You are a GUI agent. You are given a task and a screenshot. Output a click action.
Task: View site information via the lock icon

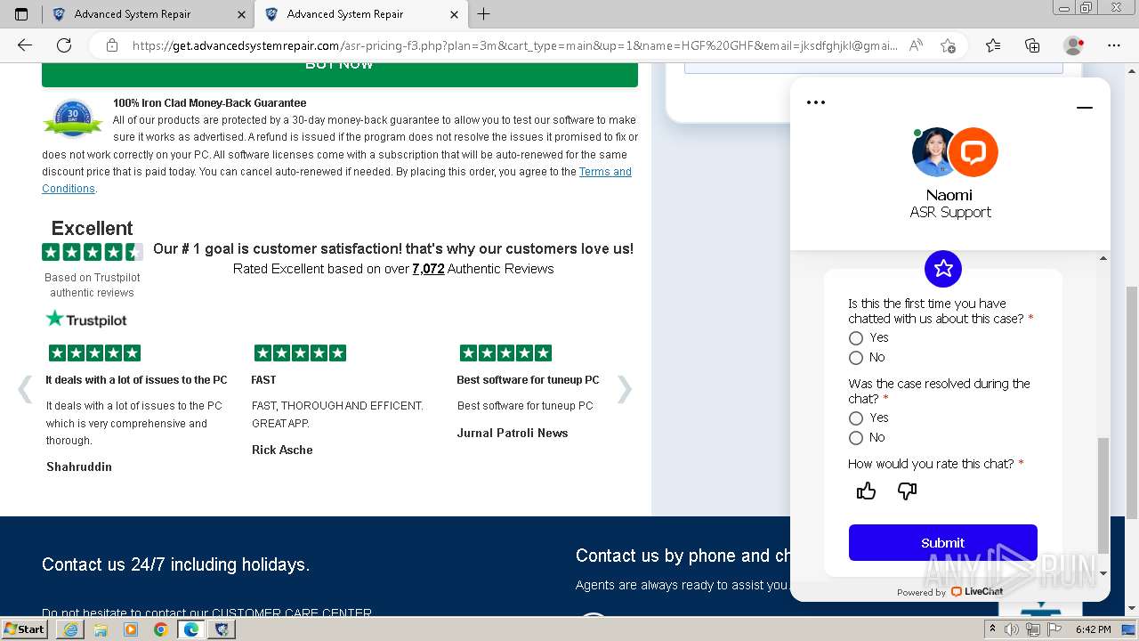coord(111,45)
